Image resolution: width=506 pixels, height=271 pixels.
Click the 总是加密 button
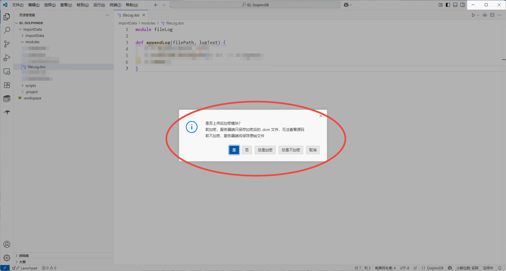(265, 150)
